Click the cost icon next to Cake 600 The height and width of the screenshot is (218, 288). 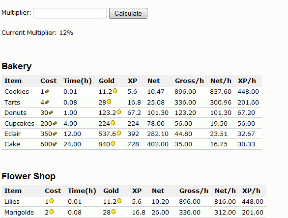[55, 144]
